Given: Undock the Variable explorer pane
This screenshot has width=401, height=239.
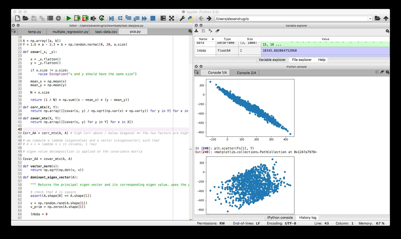Looking at the screenshot, I should 201,25.
